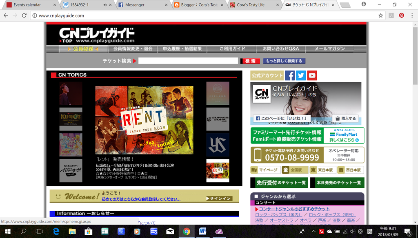Open the Mail app on the taskbar
The width and height of the screenshot is (418, 238).
point(170,231)
